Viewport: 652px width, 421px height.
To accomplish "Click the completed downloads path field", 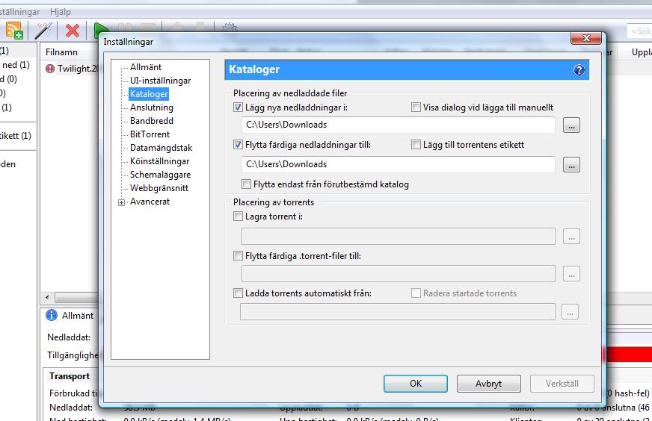I will pos(398,164).
